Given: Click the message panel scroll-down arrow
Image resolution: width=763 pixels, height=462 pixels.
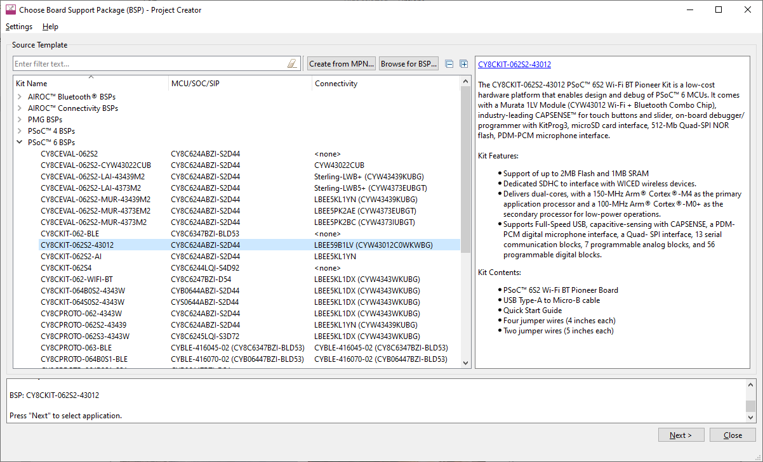Looking at the screenshot, I should coord(751,418).
